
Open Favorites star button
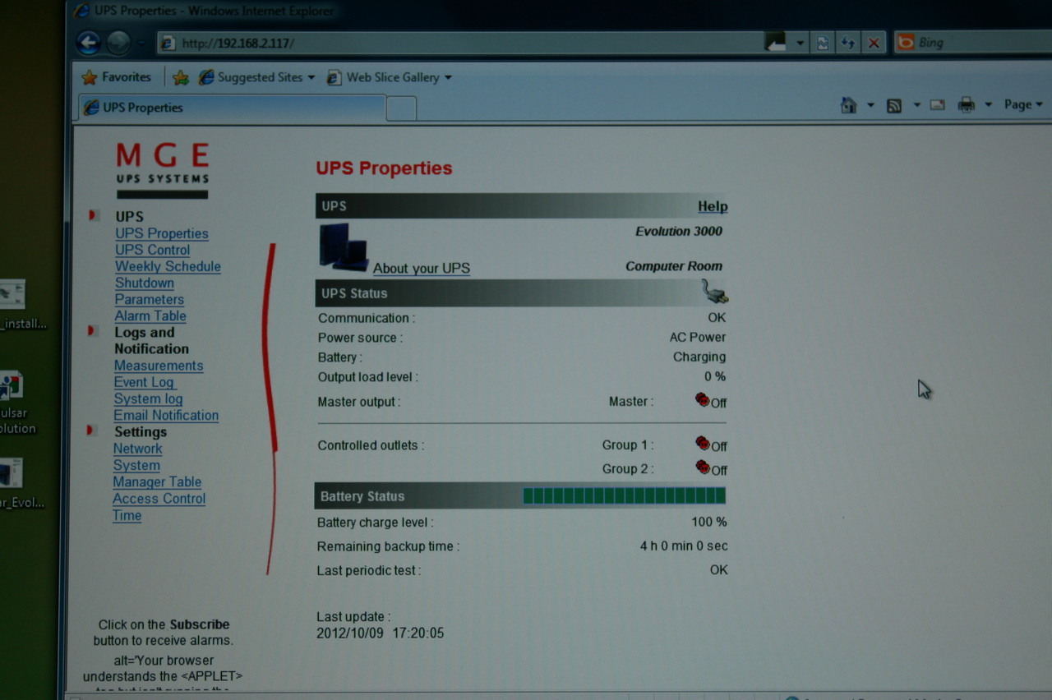[x=117, y=77]
